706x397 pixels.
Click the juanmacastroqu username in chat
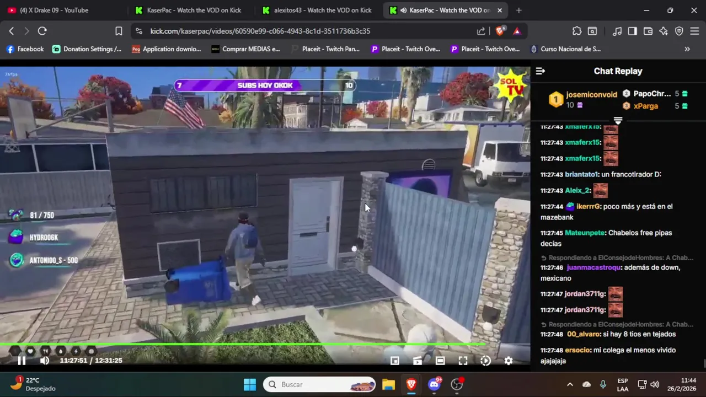click(x=594, y=267)
